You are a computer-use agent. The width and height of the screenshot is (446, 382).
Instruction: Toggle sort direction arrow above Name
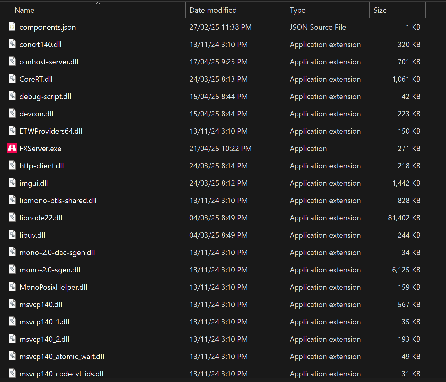pos(98,3)
